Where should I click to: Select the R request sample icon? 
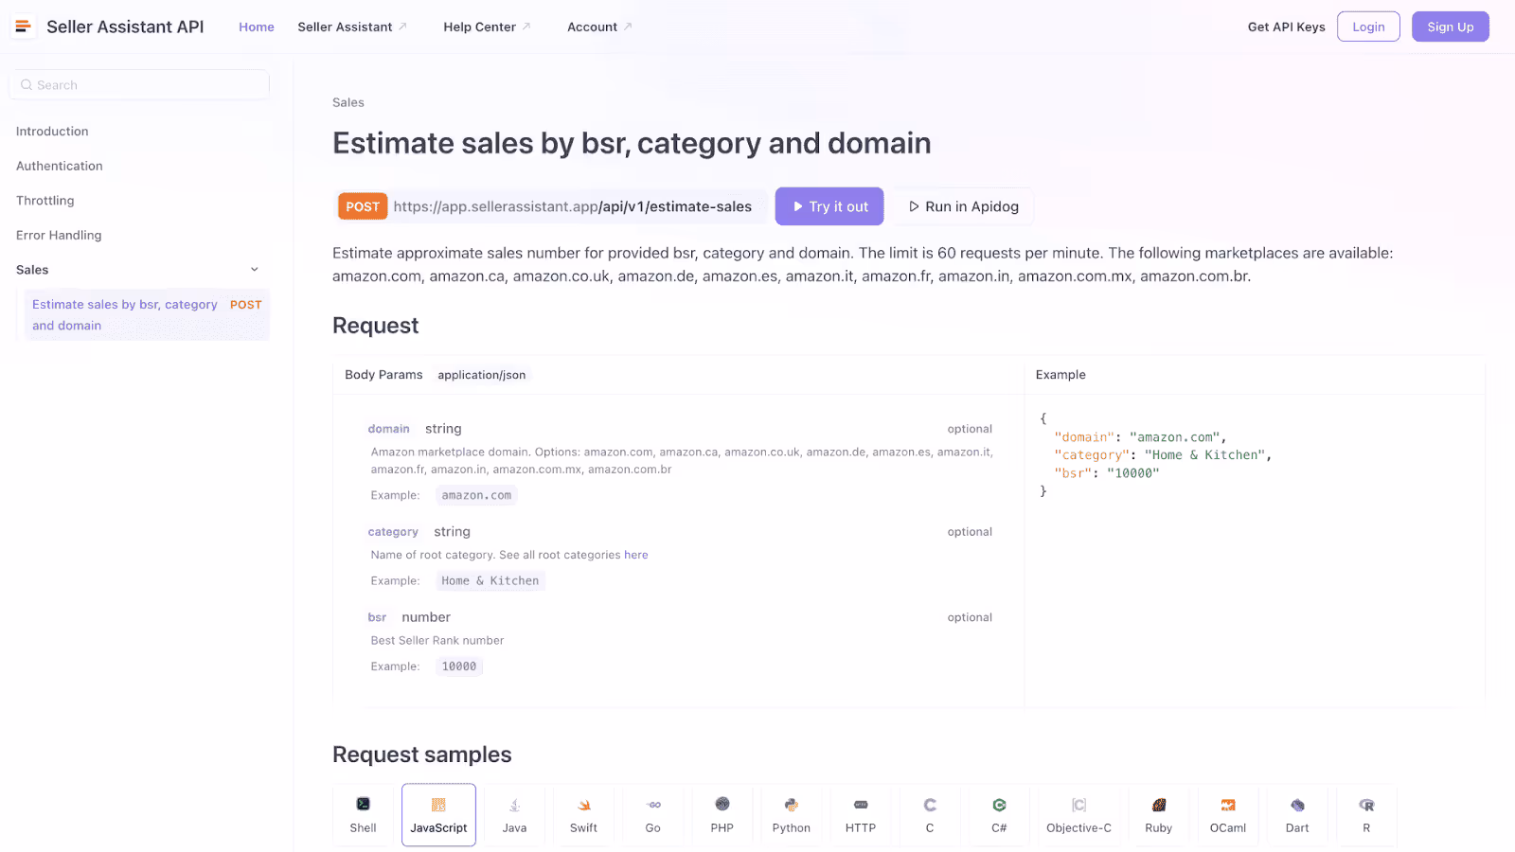click(x=1366, y=805)
